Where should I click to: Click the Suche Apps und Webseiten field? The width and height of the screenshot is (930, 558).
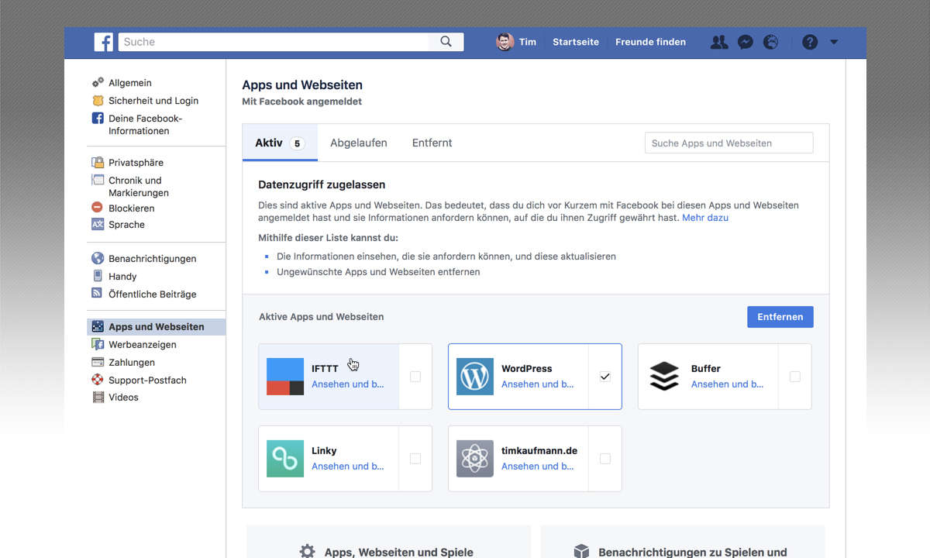click(728, 143)
